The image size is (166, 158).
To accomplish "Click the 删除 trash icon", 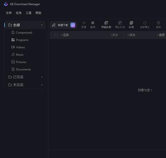I will coord(158,23).
